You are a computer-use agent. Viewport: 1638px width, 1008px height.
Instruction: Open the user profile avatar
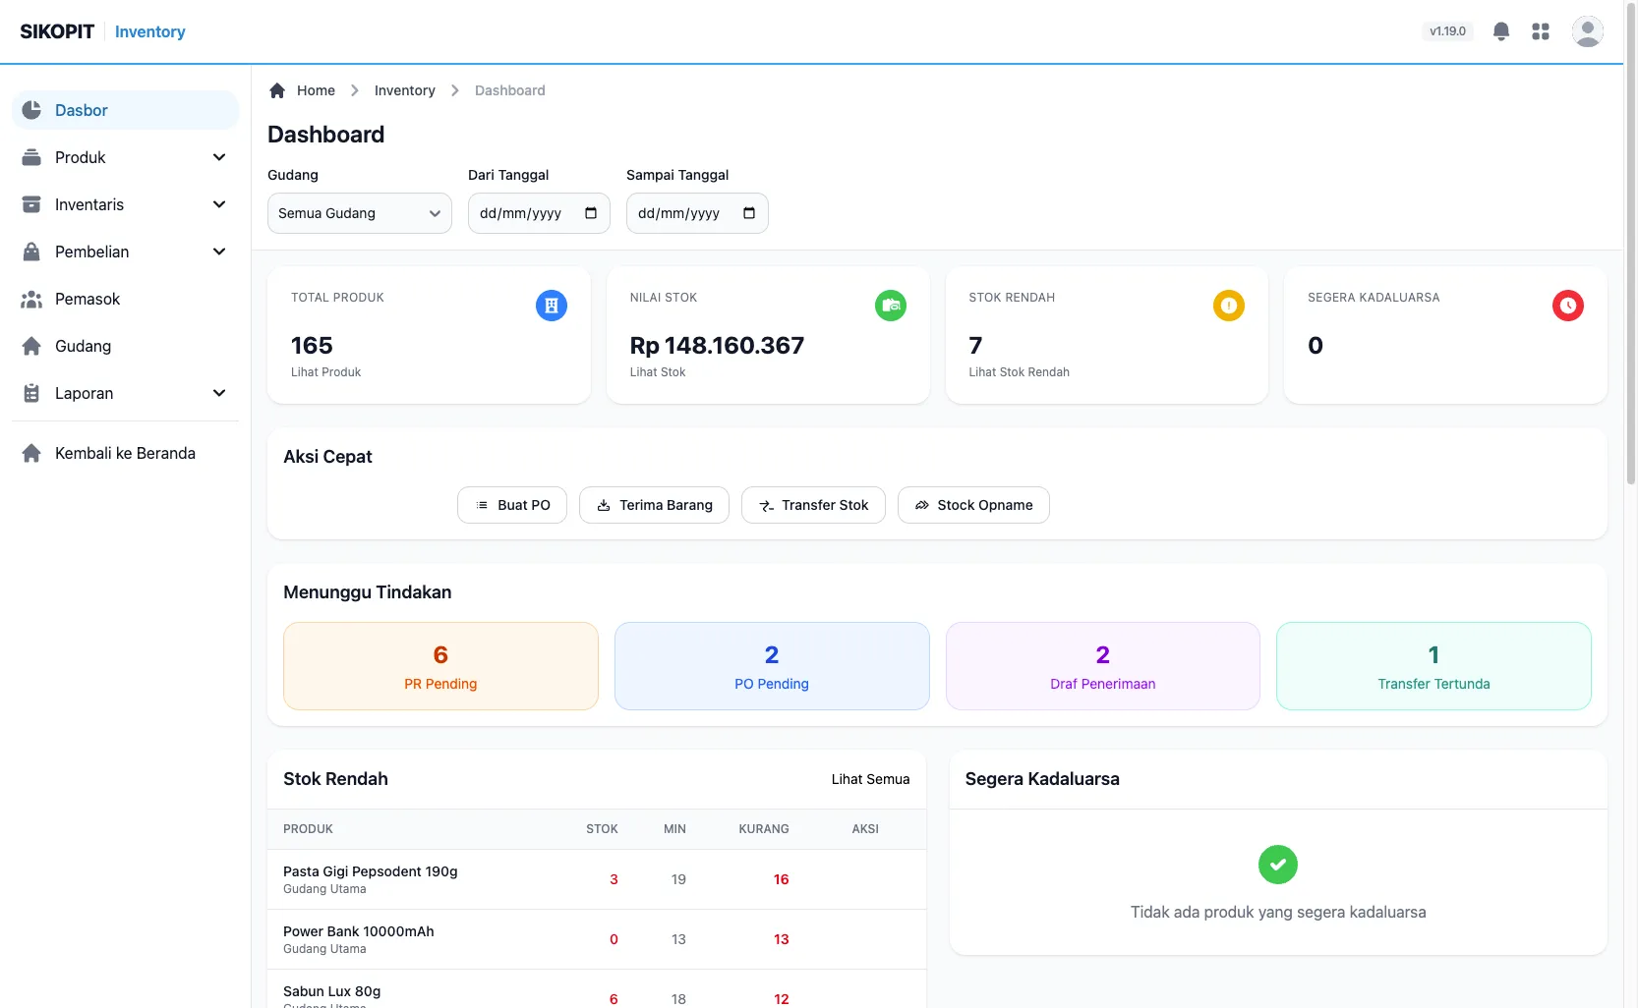1587,31
